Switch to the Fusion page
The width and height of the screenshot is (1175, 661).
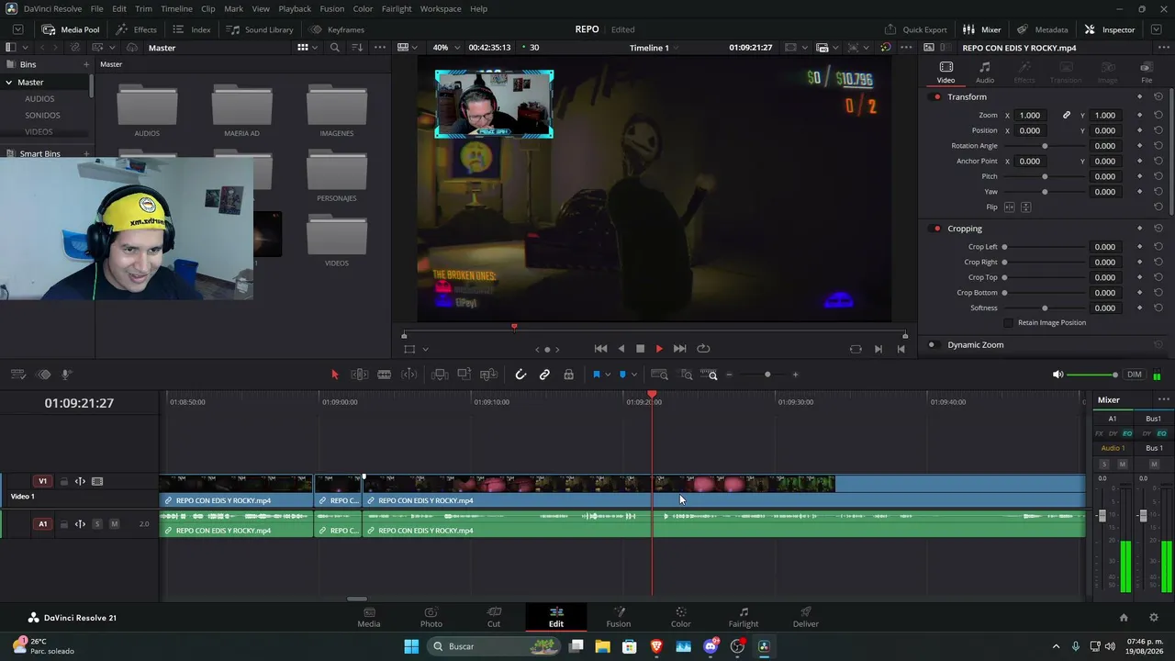[619, 617]
